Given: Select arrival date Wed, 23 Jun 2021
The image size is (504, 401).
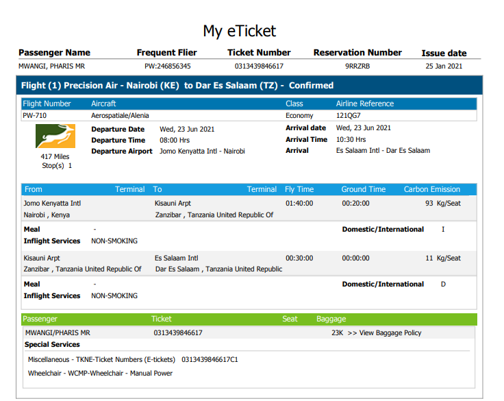Looking at the screenshot, I should click(364, 128).
